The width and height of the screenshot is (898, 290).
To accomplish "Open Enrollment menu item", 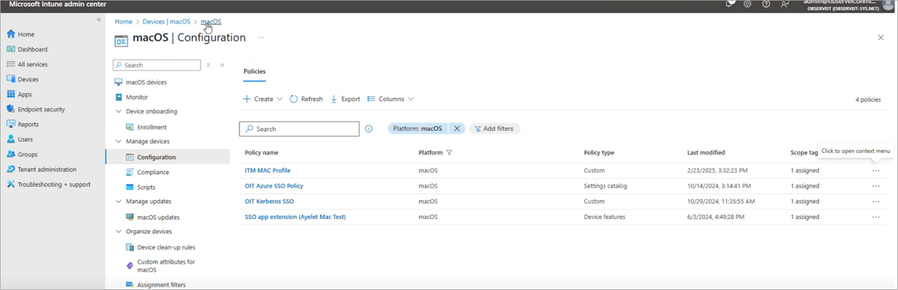I will tap(146, 127).
